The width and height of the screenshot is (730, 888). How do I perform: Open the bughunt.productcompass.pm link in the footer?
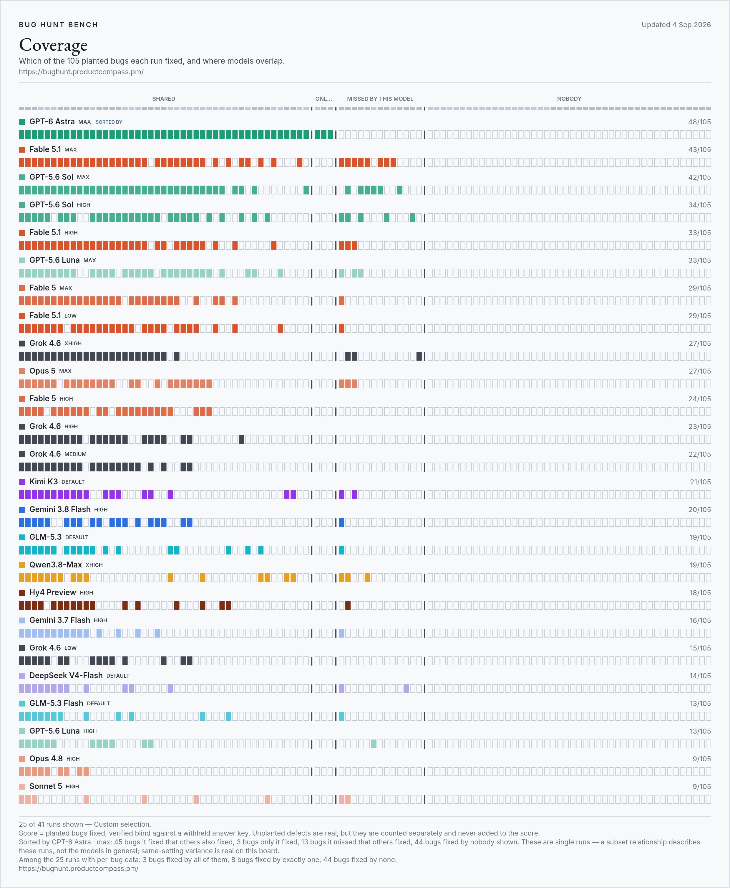tap(79, 869)
